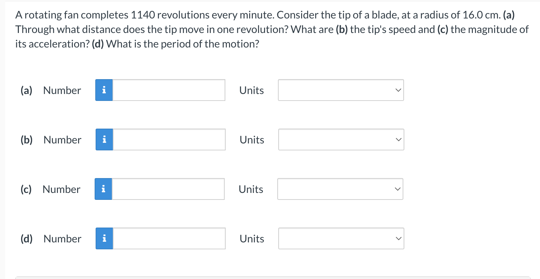
Task: Open the Units dropdown for part (a)
Action: [x=341, y=90]
